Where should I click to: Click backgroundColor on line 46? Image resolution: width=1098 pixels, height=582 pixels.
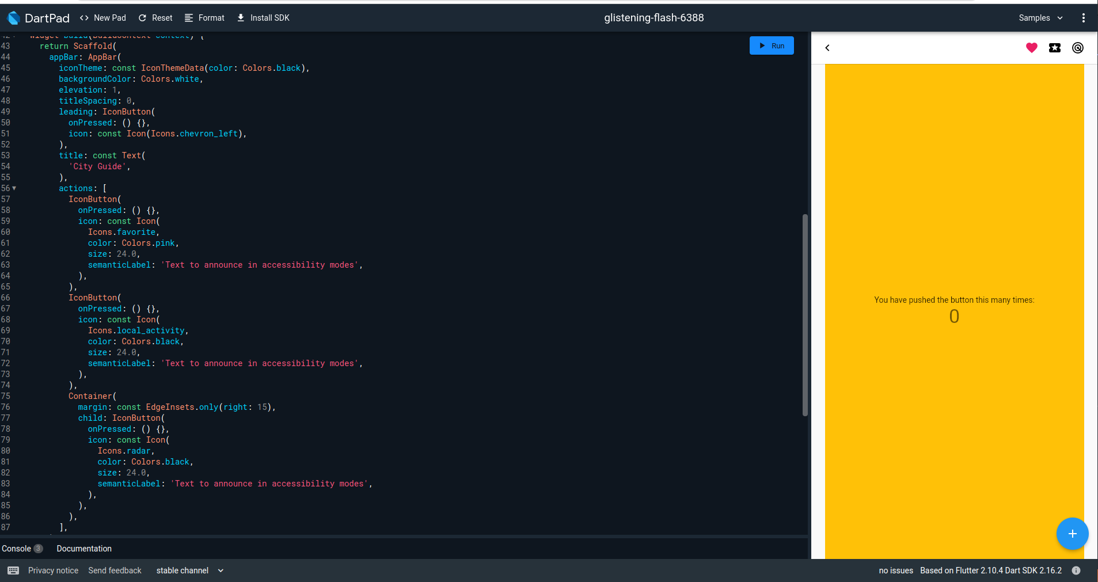click(95, 79)
